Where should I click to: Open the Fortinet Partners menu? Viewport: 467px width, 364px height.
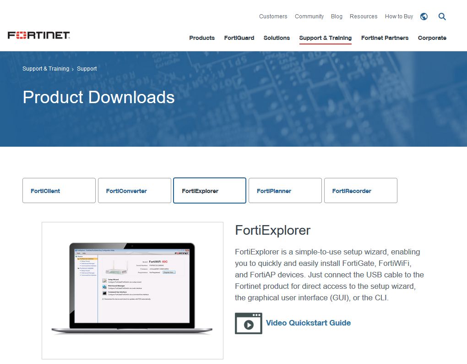point(385,38)
